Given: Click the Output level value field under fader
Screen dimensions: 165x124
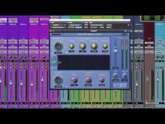Looking at the screenshot, I should [115, 68].
